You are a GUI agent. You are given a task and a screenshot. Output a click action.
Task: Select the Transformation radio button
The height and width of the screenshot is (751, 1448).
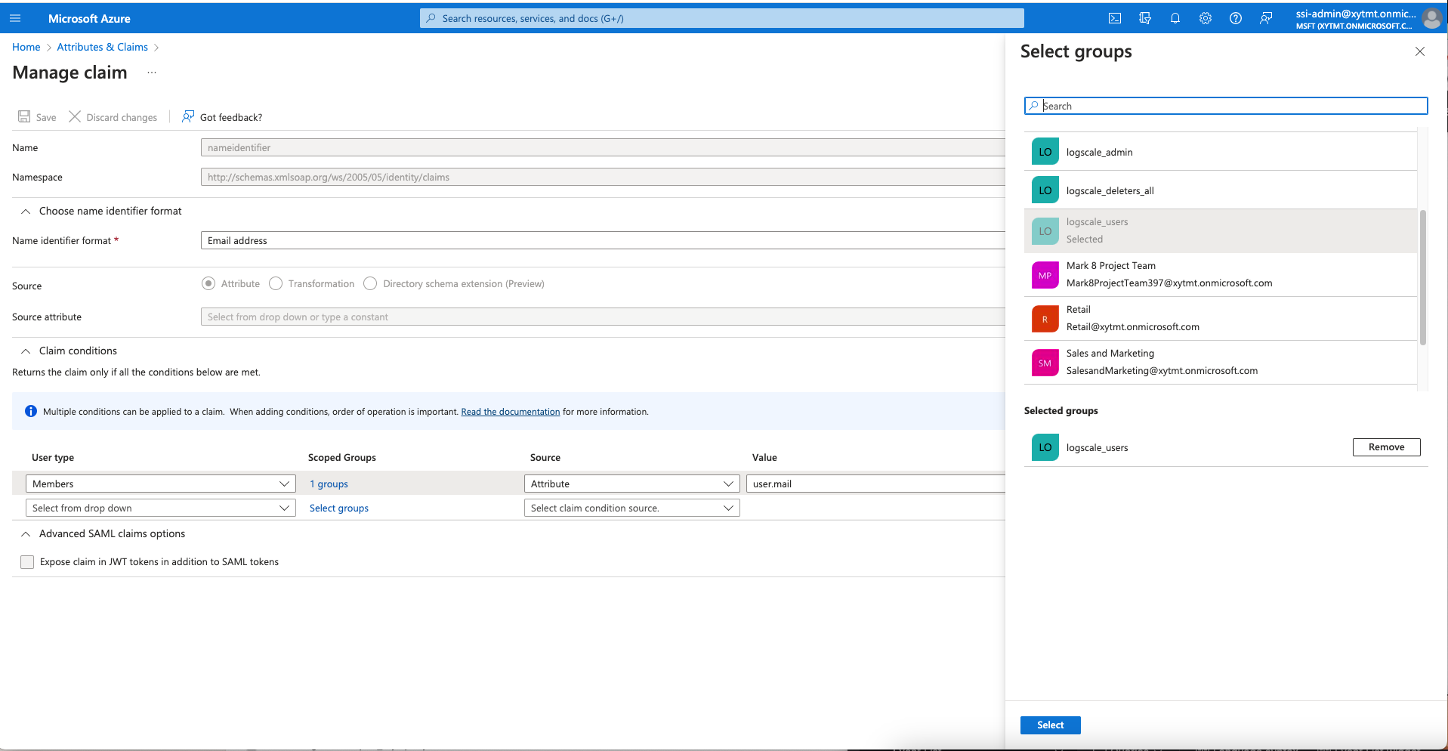click(x=276, y=283)
